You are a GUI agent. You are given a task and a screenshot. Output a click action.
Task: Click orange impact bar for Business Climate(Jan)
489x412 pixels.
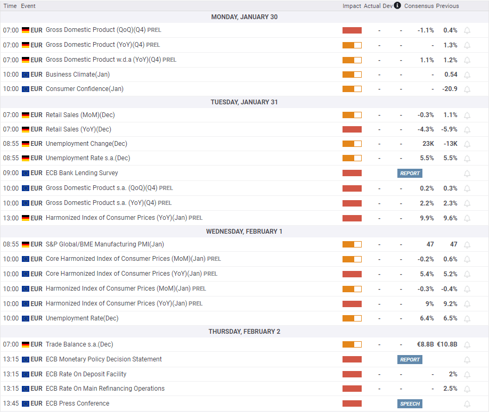click(x=352, y=75)
